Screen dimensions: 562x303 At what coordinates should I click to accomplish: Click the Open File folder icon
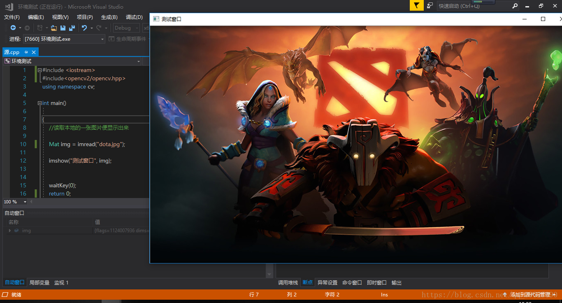(x=54, y=28)
